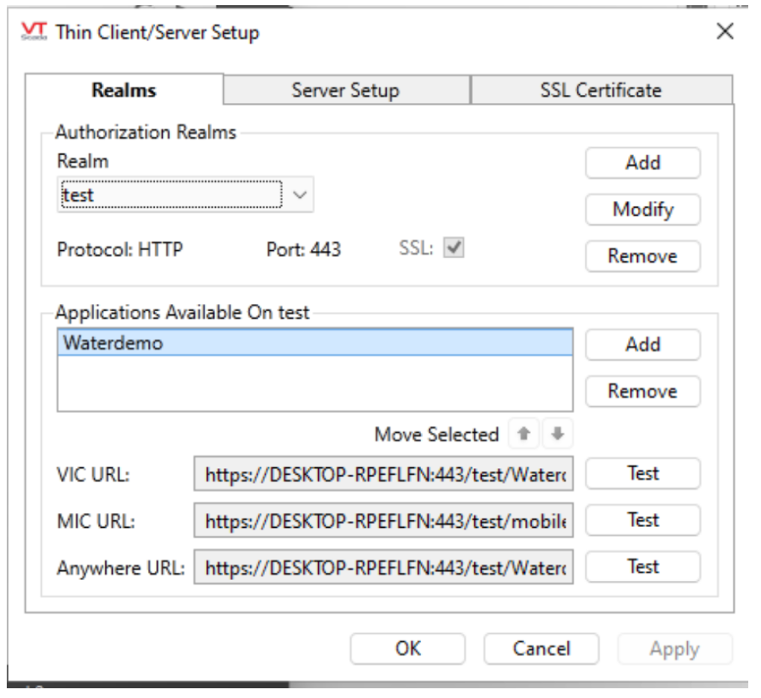The height and width of the screenshot is (698, 761).
Task: Remove the selected authorization realm
Action: [642, 256]
